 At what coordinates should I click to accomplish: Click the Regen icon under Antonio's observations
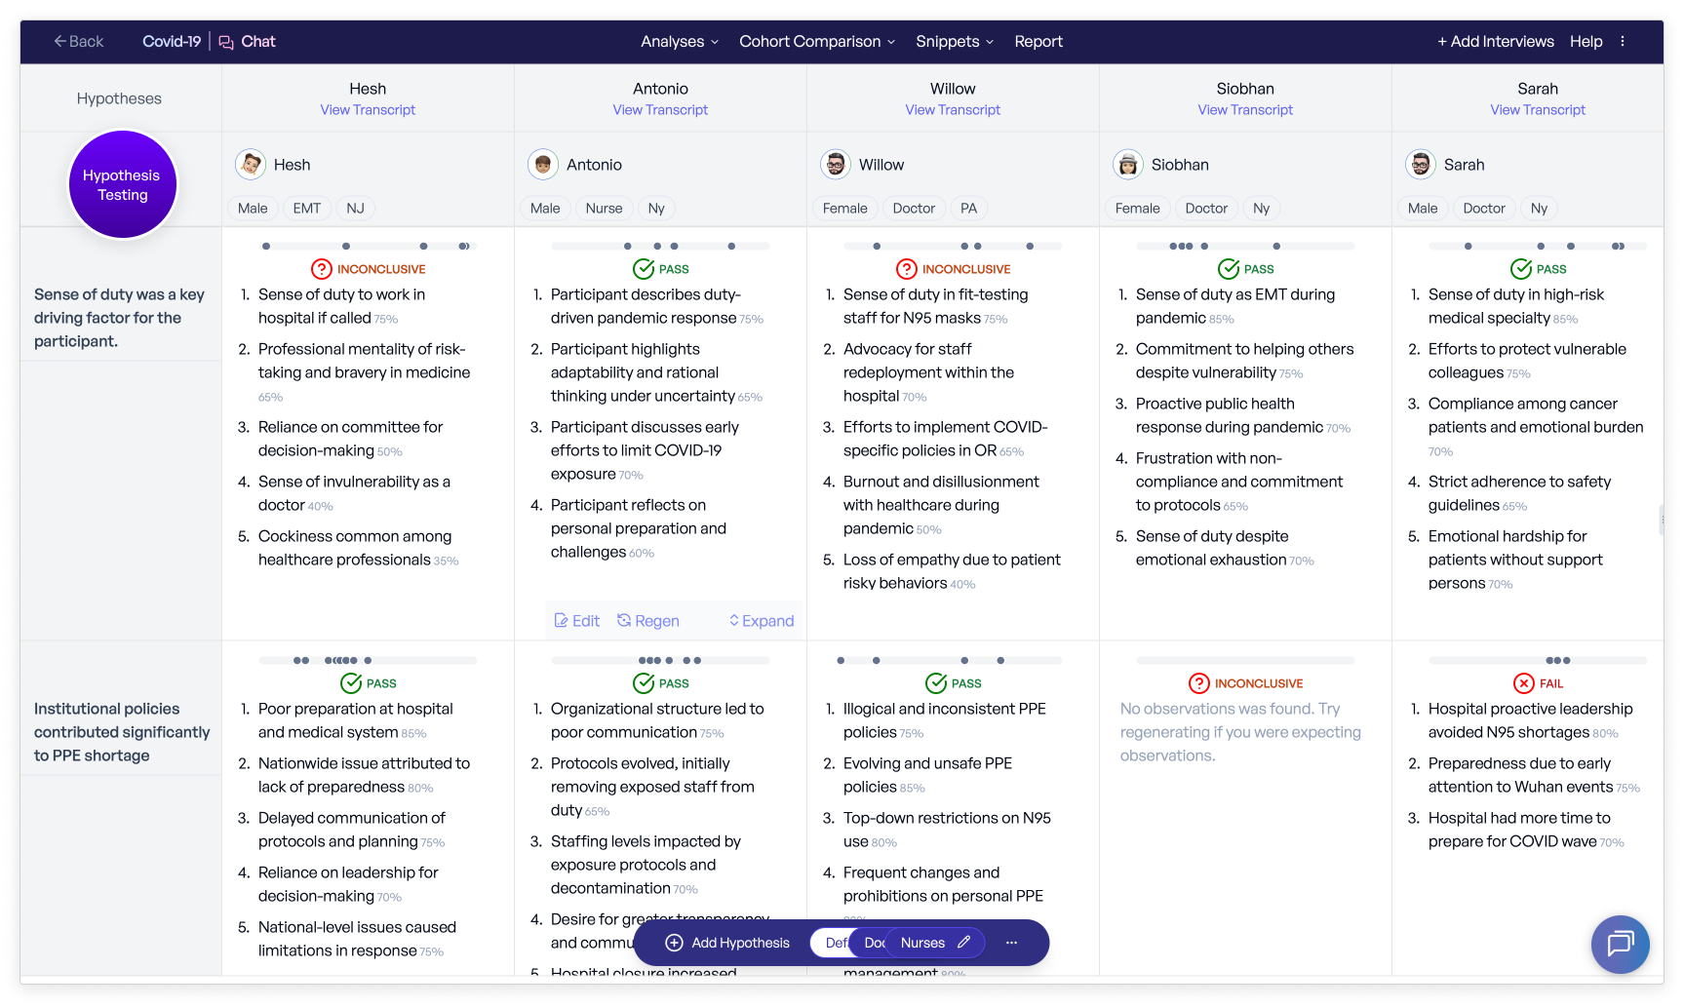624,621
